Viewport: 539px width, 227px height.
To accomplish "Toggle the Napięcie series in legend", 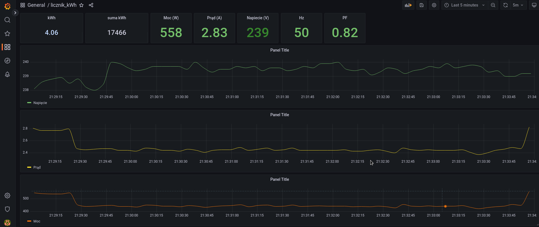I will pyautogui.click(x=40, y=103).
